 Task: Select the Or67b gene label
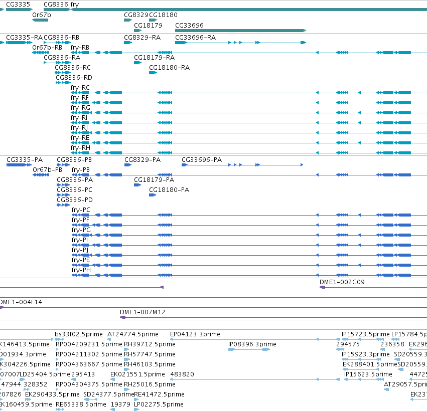tap(41, 15)
